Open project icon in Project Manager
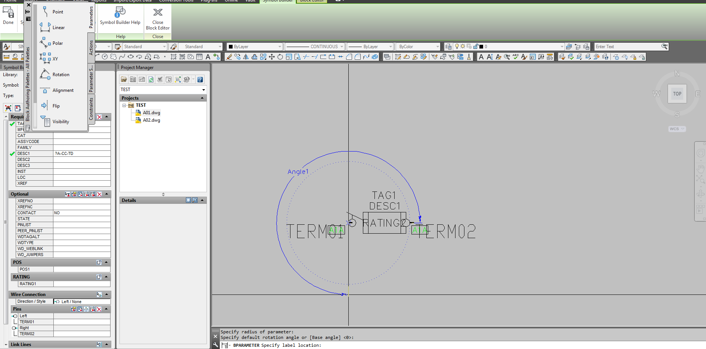This screenshot has height=349, width=706. click(x=124, y=80)
